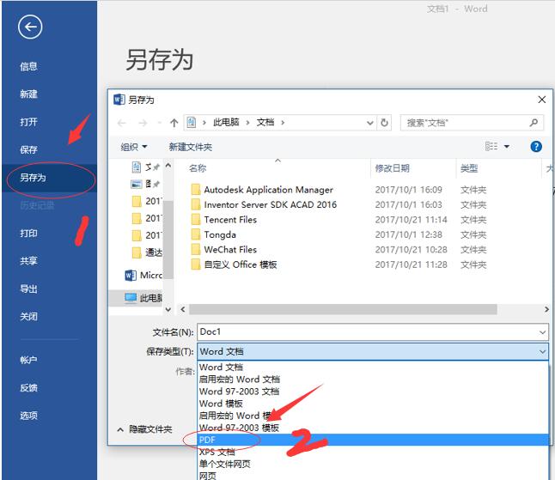The height and width of the screenshot is (480, 555).
Task: Close the 另存为 dialog
Action: pyautogui.click(x=541, y=100)
